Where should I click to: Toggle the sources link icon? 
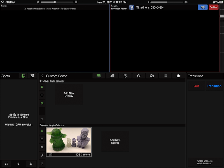tap(42, 155)
